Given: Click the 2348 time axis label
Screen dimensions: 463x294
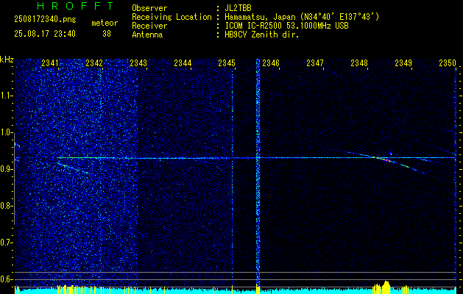Looking at the screenshot, I should 359,62.
